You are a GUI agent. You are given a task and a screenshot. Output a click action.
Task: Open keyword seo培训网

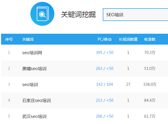(32, 53)
